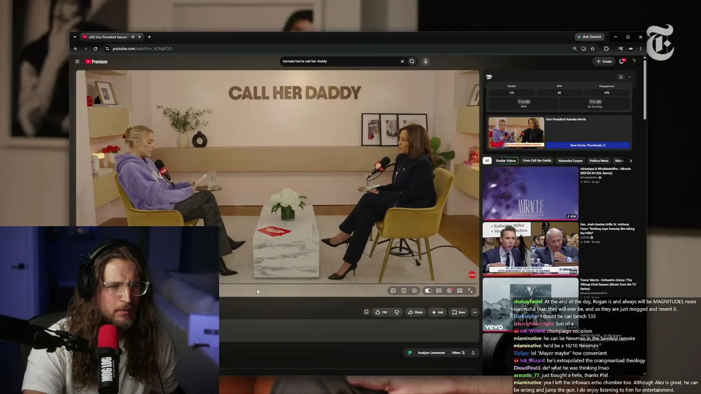701x394 pixels.
Task: Open the Ask AI button
Action: [x=438, y=312]
